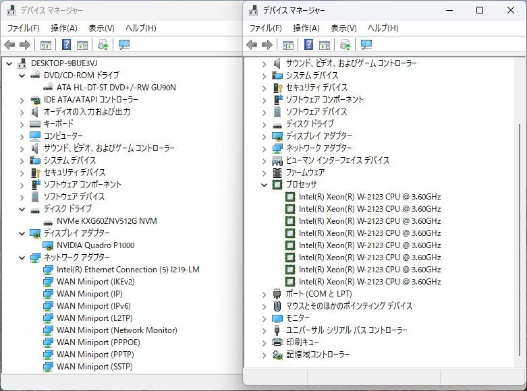527x391 pixels.
Task: Select WAN Miniport (IPv6) entry
Action: tap(93, 305)
